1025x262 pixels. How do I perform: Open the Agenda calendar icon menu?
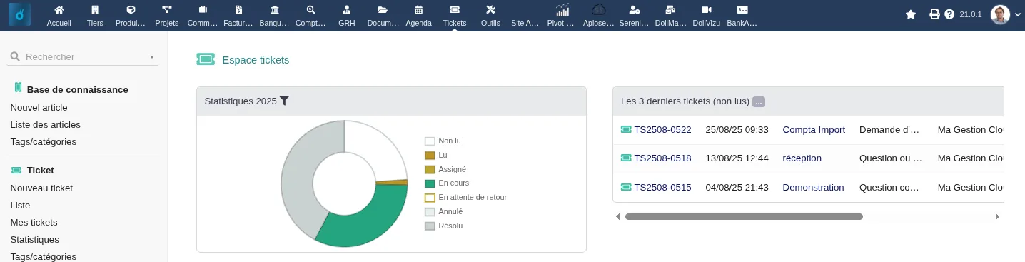[418, 10]
